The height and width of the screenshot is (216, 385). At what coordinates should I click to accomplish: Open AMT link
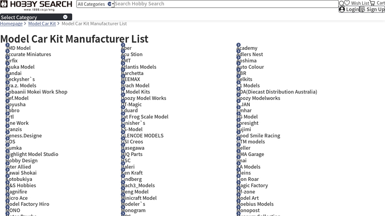(126, 60)
